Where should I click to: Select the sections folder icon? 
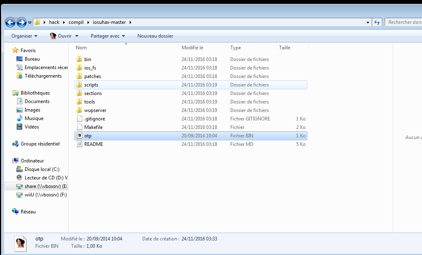click(79, 93)
